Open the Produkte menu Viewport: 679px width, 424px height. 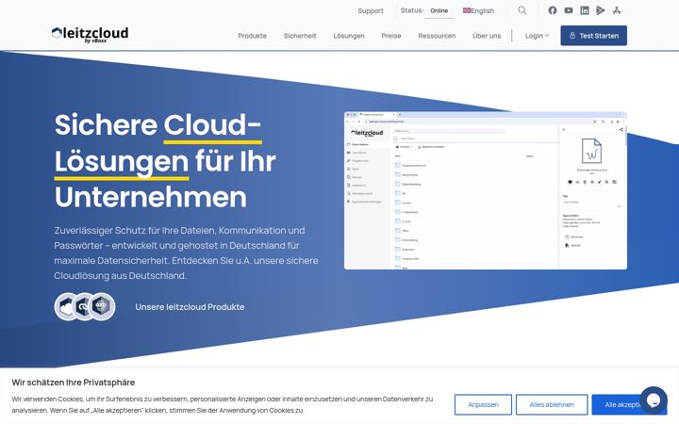tap(252, 36)
